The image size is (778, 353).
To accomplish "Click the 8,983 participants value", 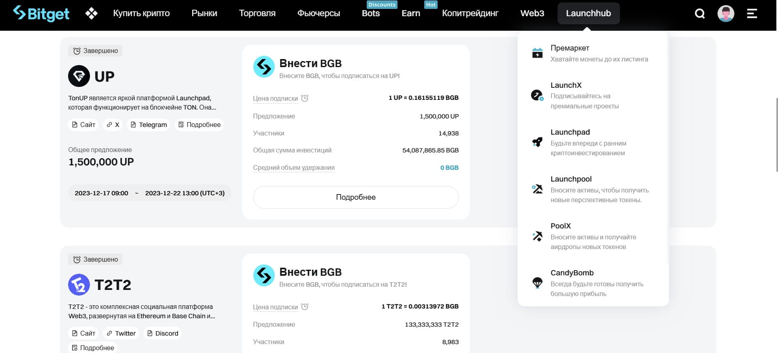I will pyautogui.click(x=450, y=342).
